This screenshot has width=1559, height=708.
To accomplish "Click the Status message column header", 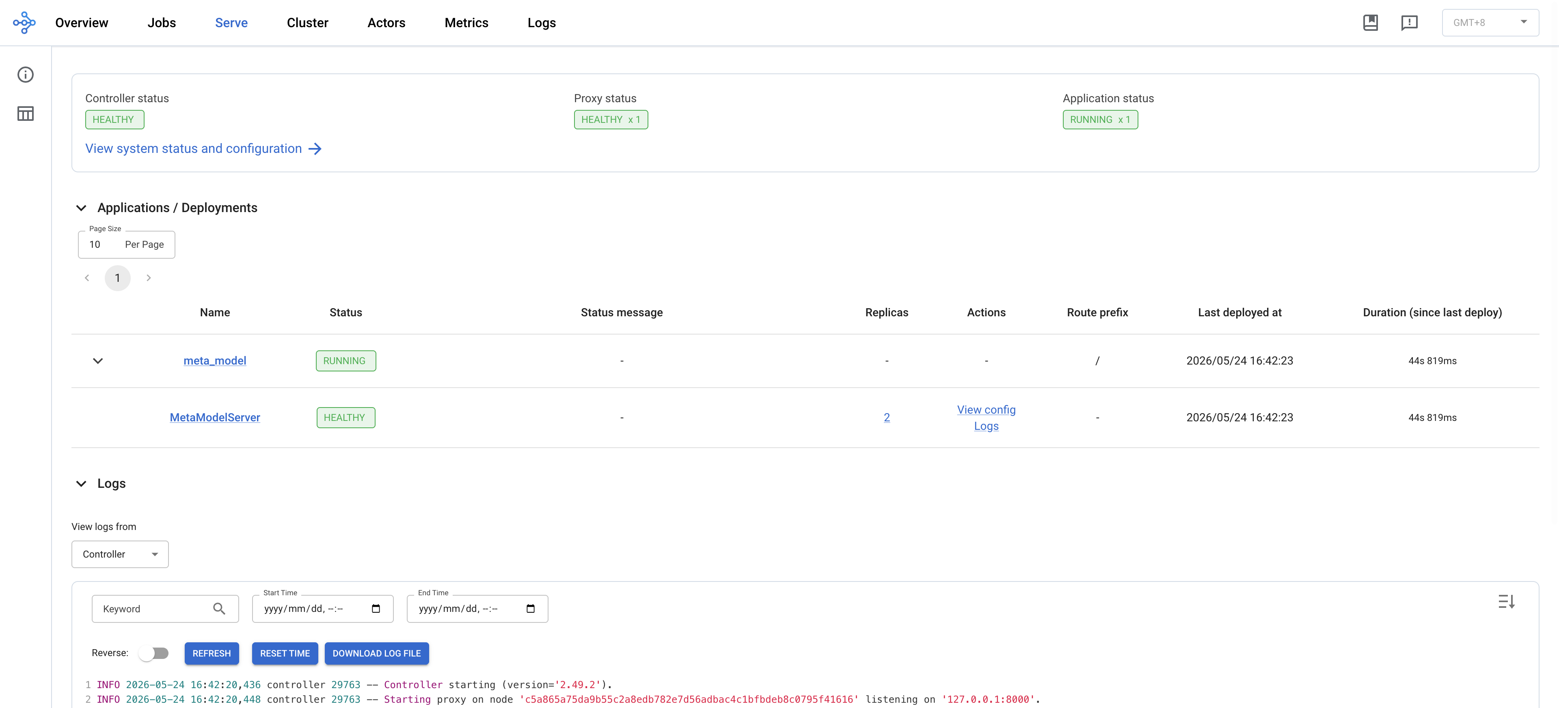I will coord(622,313).
